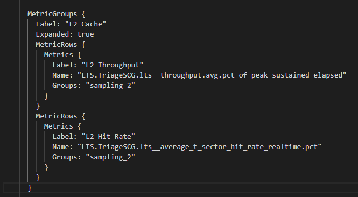
Task: Click the word Name before the throughput metric
Action: pos(60,75)
